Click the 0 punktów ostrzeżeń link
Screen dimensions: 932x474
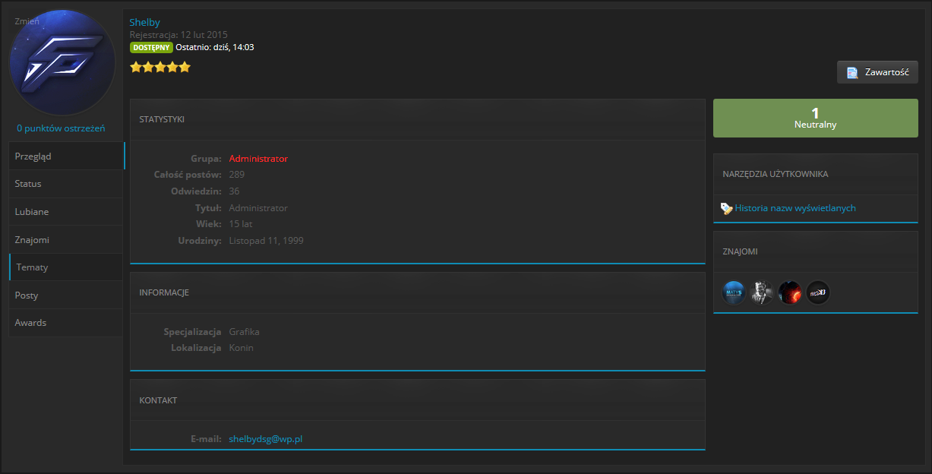(x=61, y=128)
